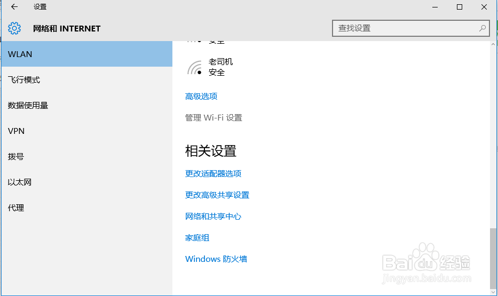Click the scrollbar down arrow
Screen dimensions: 498x296
point(493,292)
